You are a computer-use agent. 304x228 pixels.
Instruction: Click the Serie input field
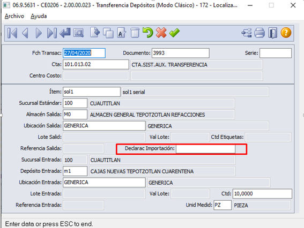[x=276, y=53]
